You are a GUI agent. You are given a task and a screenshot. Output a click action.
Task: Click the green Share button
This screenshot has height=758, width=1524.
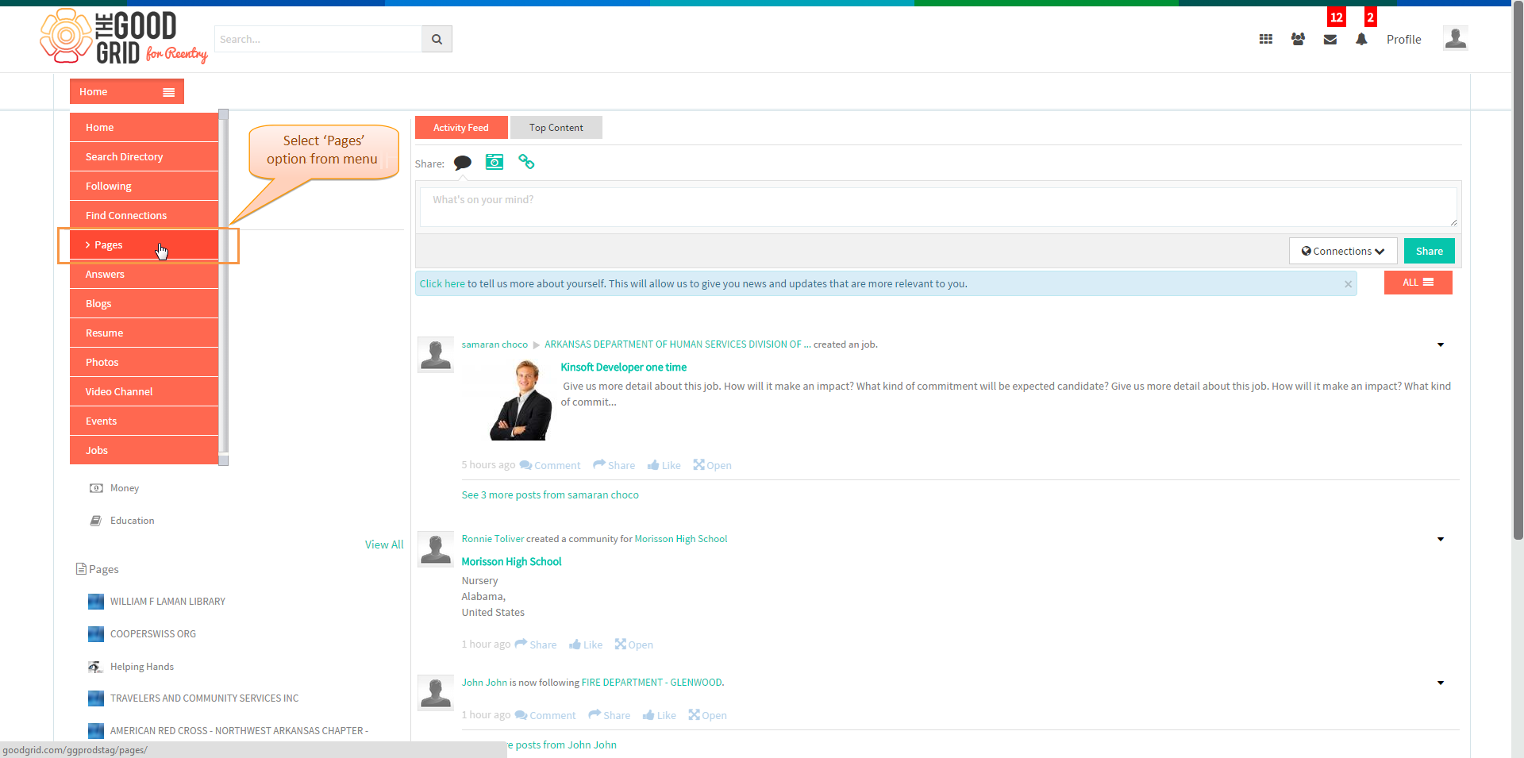tap(1429, 251)
